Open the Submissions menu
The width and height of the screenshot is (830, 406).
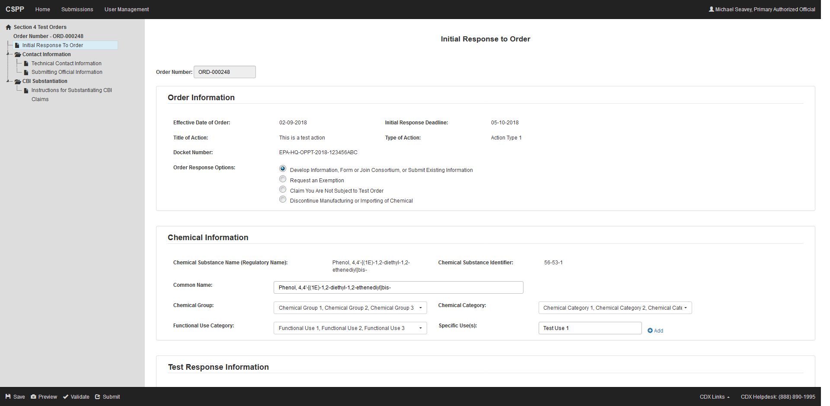click(77, 10)
